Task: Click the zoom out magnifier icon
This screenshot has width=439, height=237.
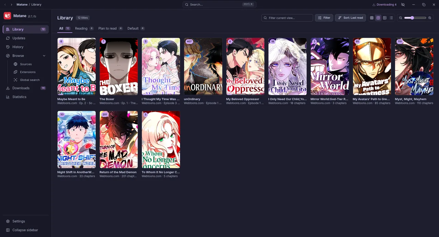Action: pyautogui.click(x=401, y=18)
